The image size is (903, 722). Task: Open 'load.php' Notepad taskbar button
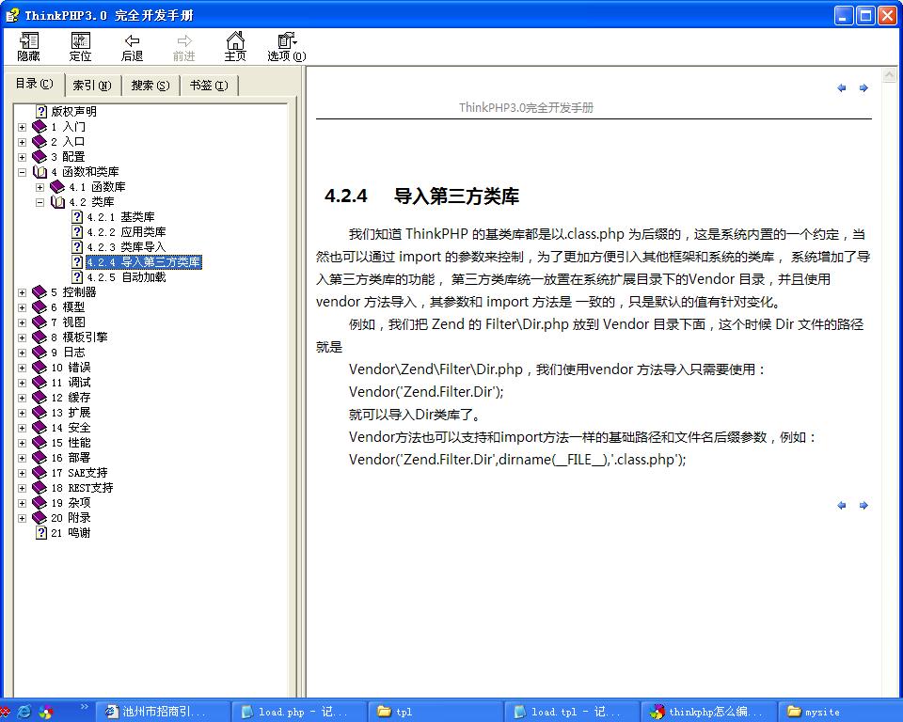tap(293, 712)
